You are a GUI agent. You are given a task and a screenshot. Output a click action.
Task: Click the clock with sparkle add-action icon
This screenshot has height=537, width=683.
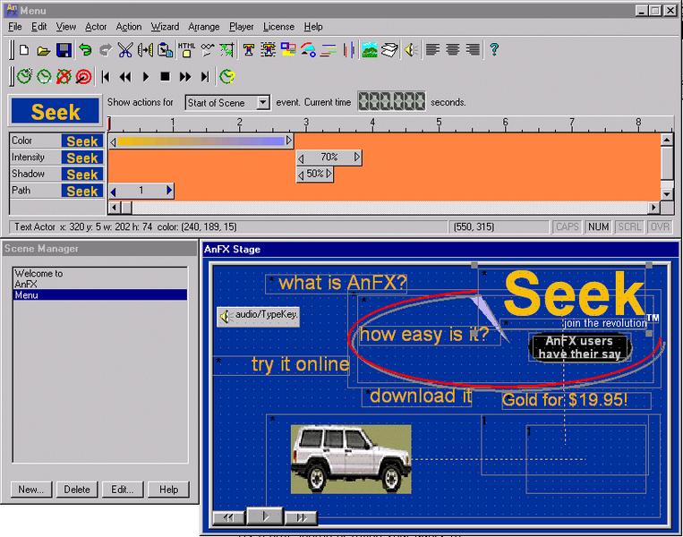pyautogui.click(x=24, y=77)
